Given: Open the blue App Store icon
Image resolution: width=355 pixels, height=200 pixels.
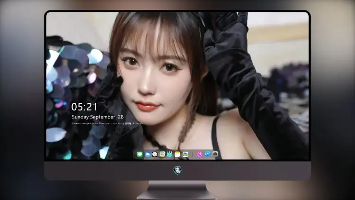Looking at the screenshot, I should pos(208,154).
